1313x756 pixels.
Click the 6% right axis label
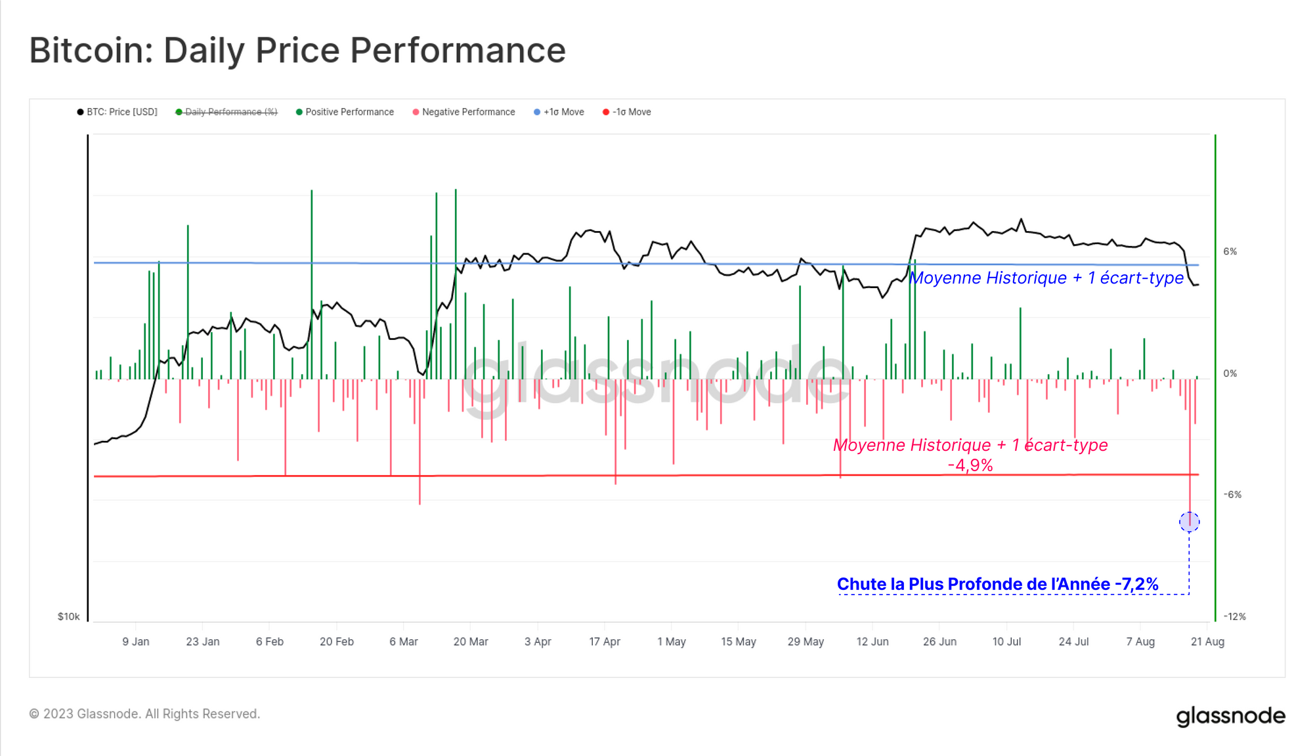pyautogui.click(x=1230, y=251)
